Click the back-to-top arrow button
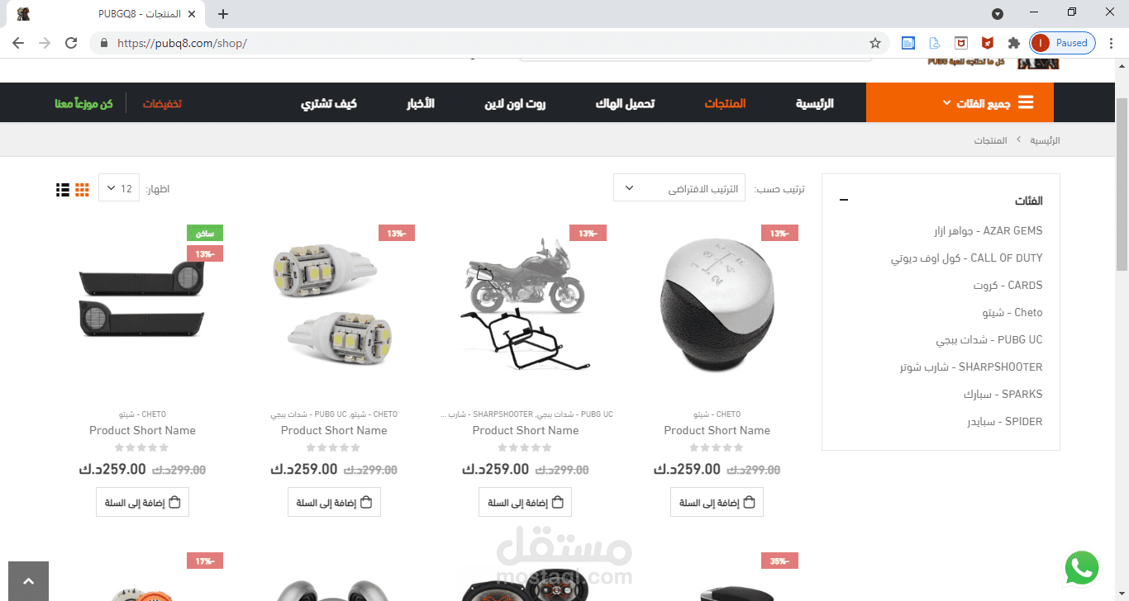The image size is (1129, 601). [28, 581]
